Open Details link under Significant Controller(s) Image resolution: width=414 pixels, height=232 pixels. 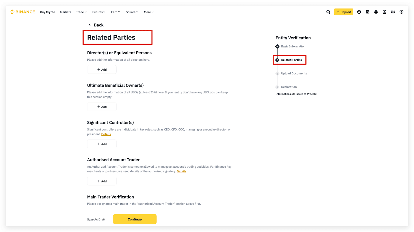pos(106,134)
